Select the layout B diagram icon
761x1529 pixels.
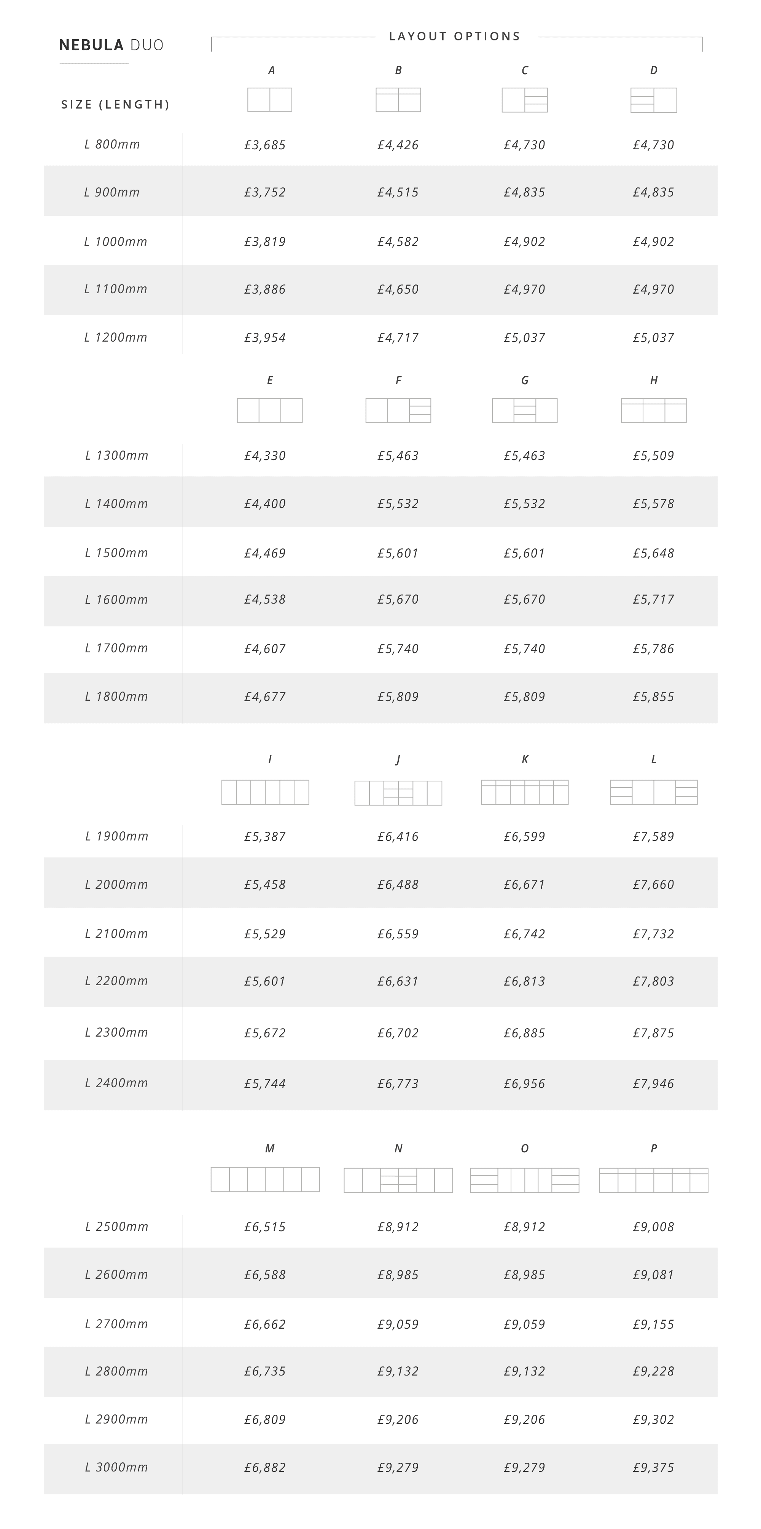point(398,100)
